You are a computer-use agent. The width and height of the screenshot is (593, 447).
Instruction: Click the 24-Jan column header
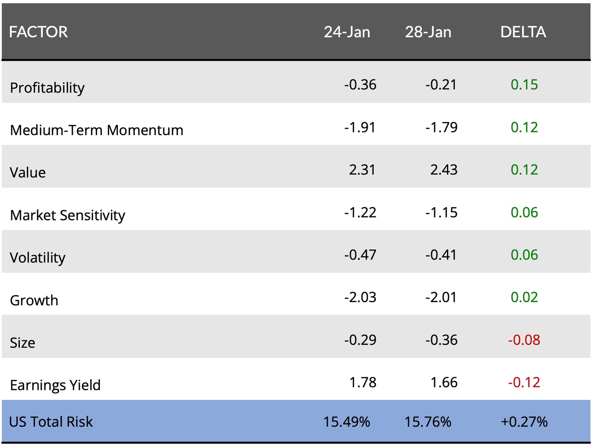point(347,32)
